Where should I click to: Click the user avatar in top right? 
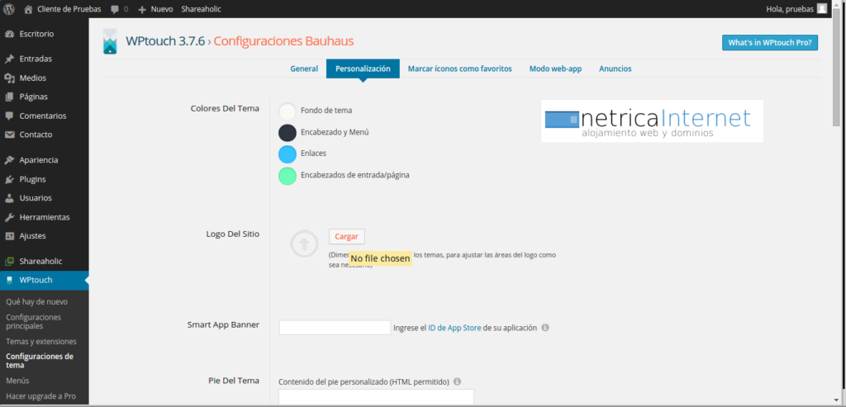[x=821, y=9]
